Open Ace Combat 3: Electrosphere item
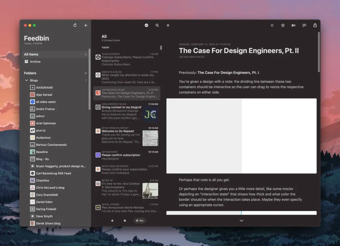The width and height of the screenshot is (340, 246). [x=127, y=190]
